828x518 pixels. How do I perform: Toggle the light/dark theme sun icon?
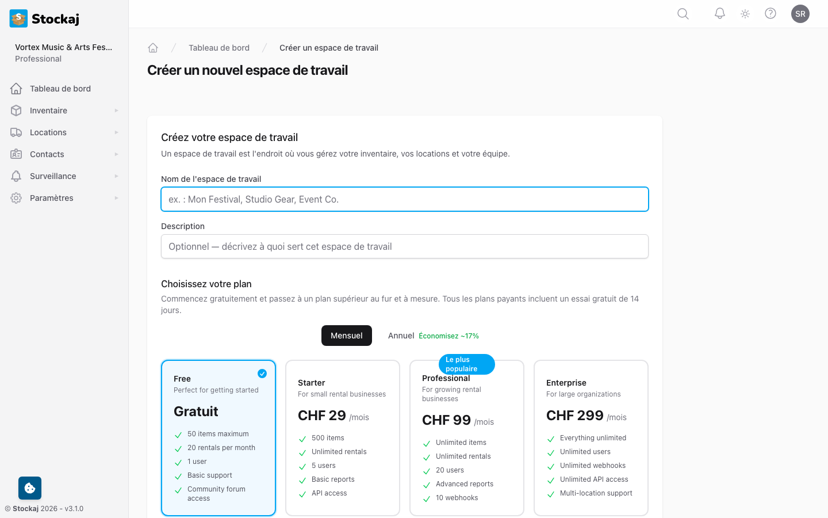pyautogui.click(x=745, y=14)
